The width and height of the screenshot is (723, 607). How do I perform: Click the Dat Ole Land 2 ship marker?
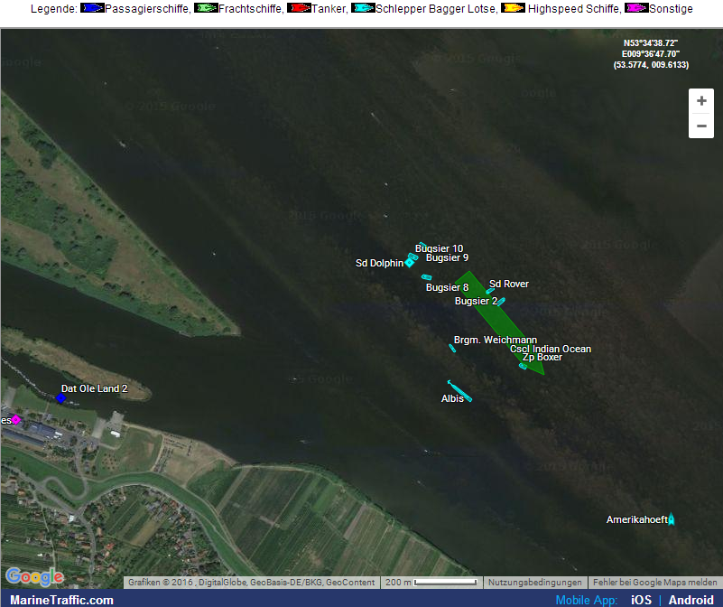61,398
